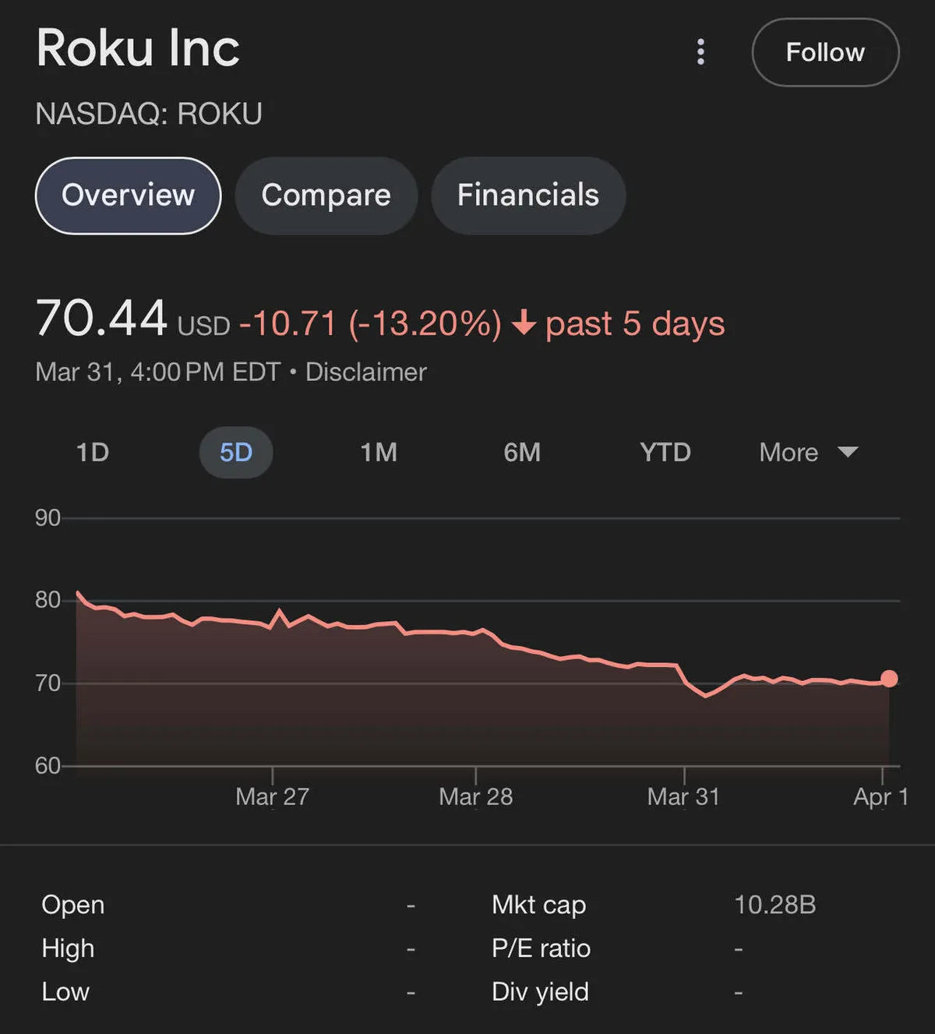
Task: Click the red endpoint dot on chart
Action: pyautogui.click(x=889, y=679)
